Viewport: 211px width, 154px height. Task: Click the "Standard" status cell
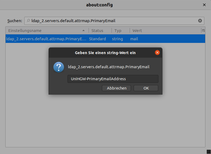[97, 39]
